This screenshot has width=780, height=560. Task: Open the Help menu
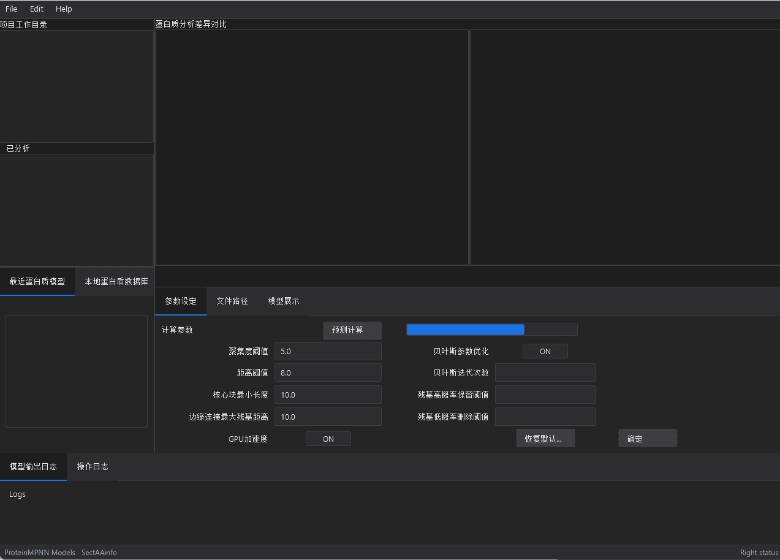click(64, 9)
